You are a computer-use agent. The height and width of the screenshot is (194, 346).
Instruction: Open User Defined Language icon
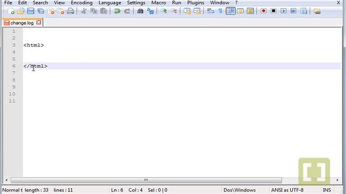(240, 11)
